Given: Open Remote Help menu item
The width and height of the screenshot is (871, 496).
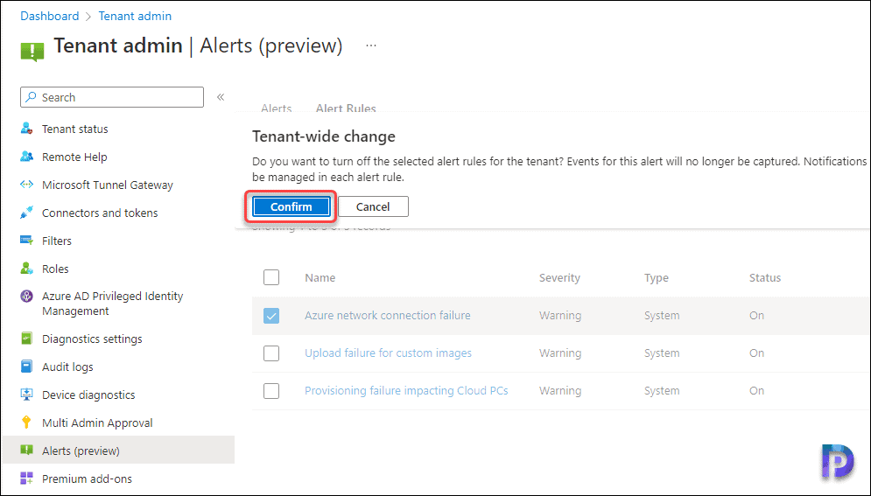Looking at the screenshot, I should tap(74, 157).
